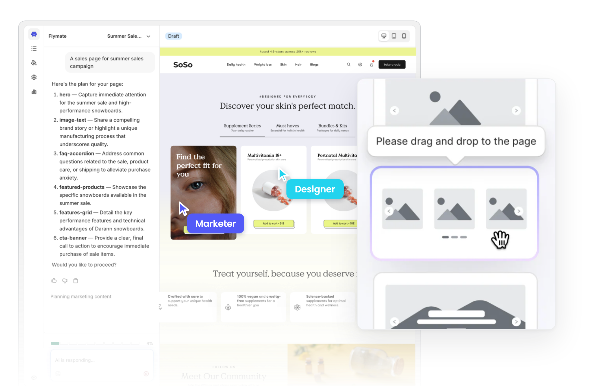
Task: Click pagination dots in three-image carousel
Action: (454, 237)
